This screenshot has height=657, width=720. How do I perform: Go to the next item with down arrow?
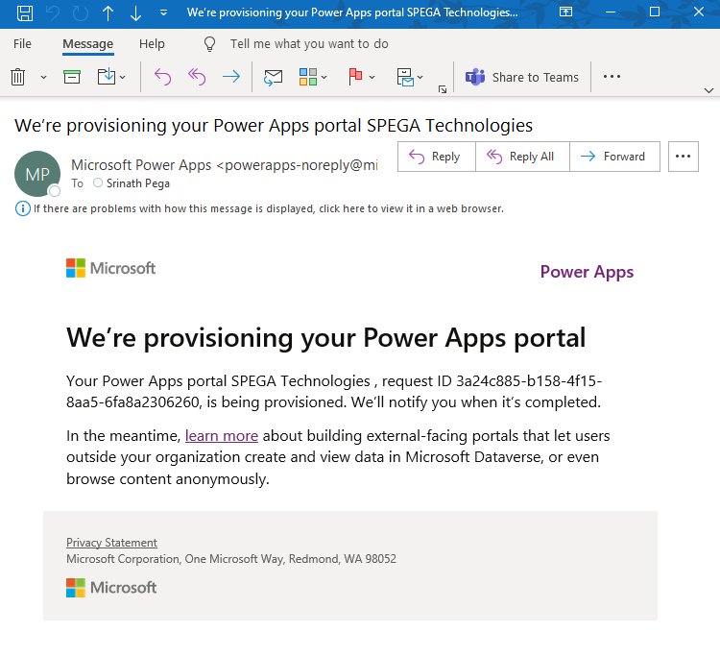135,13
